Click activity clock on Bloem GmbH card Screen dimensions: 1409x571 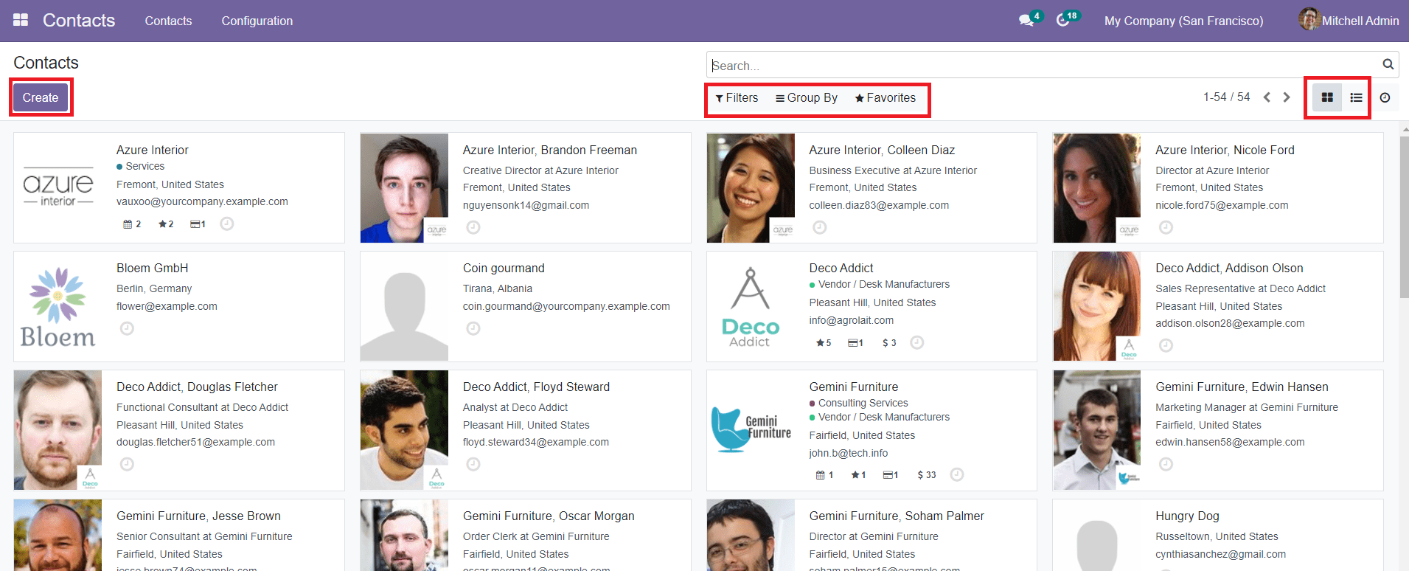pyautogui.click(x=127, y=328)
